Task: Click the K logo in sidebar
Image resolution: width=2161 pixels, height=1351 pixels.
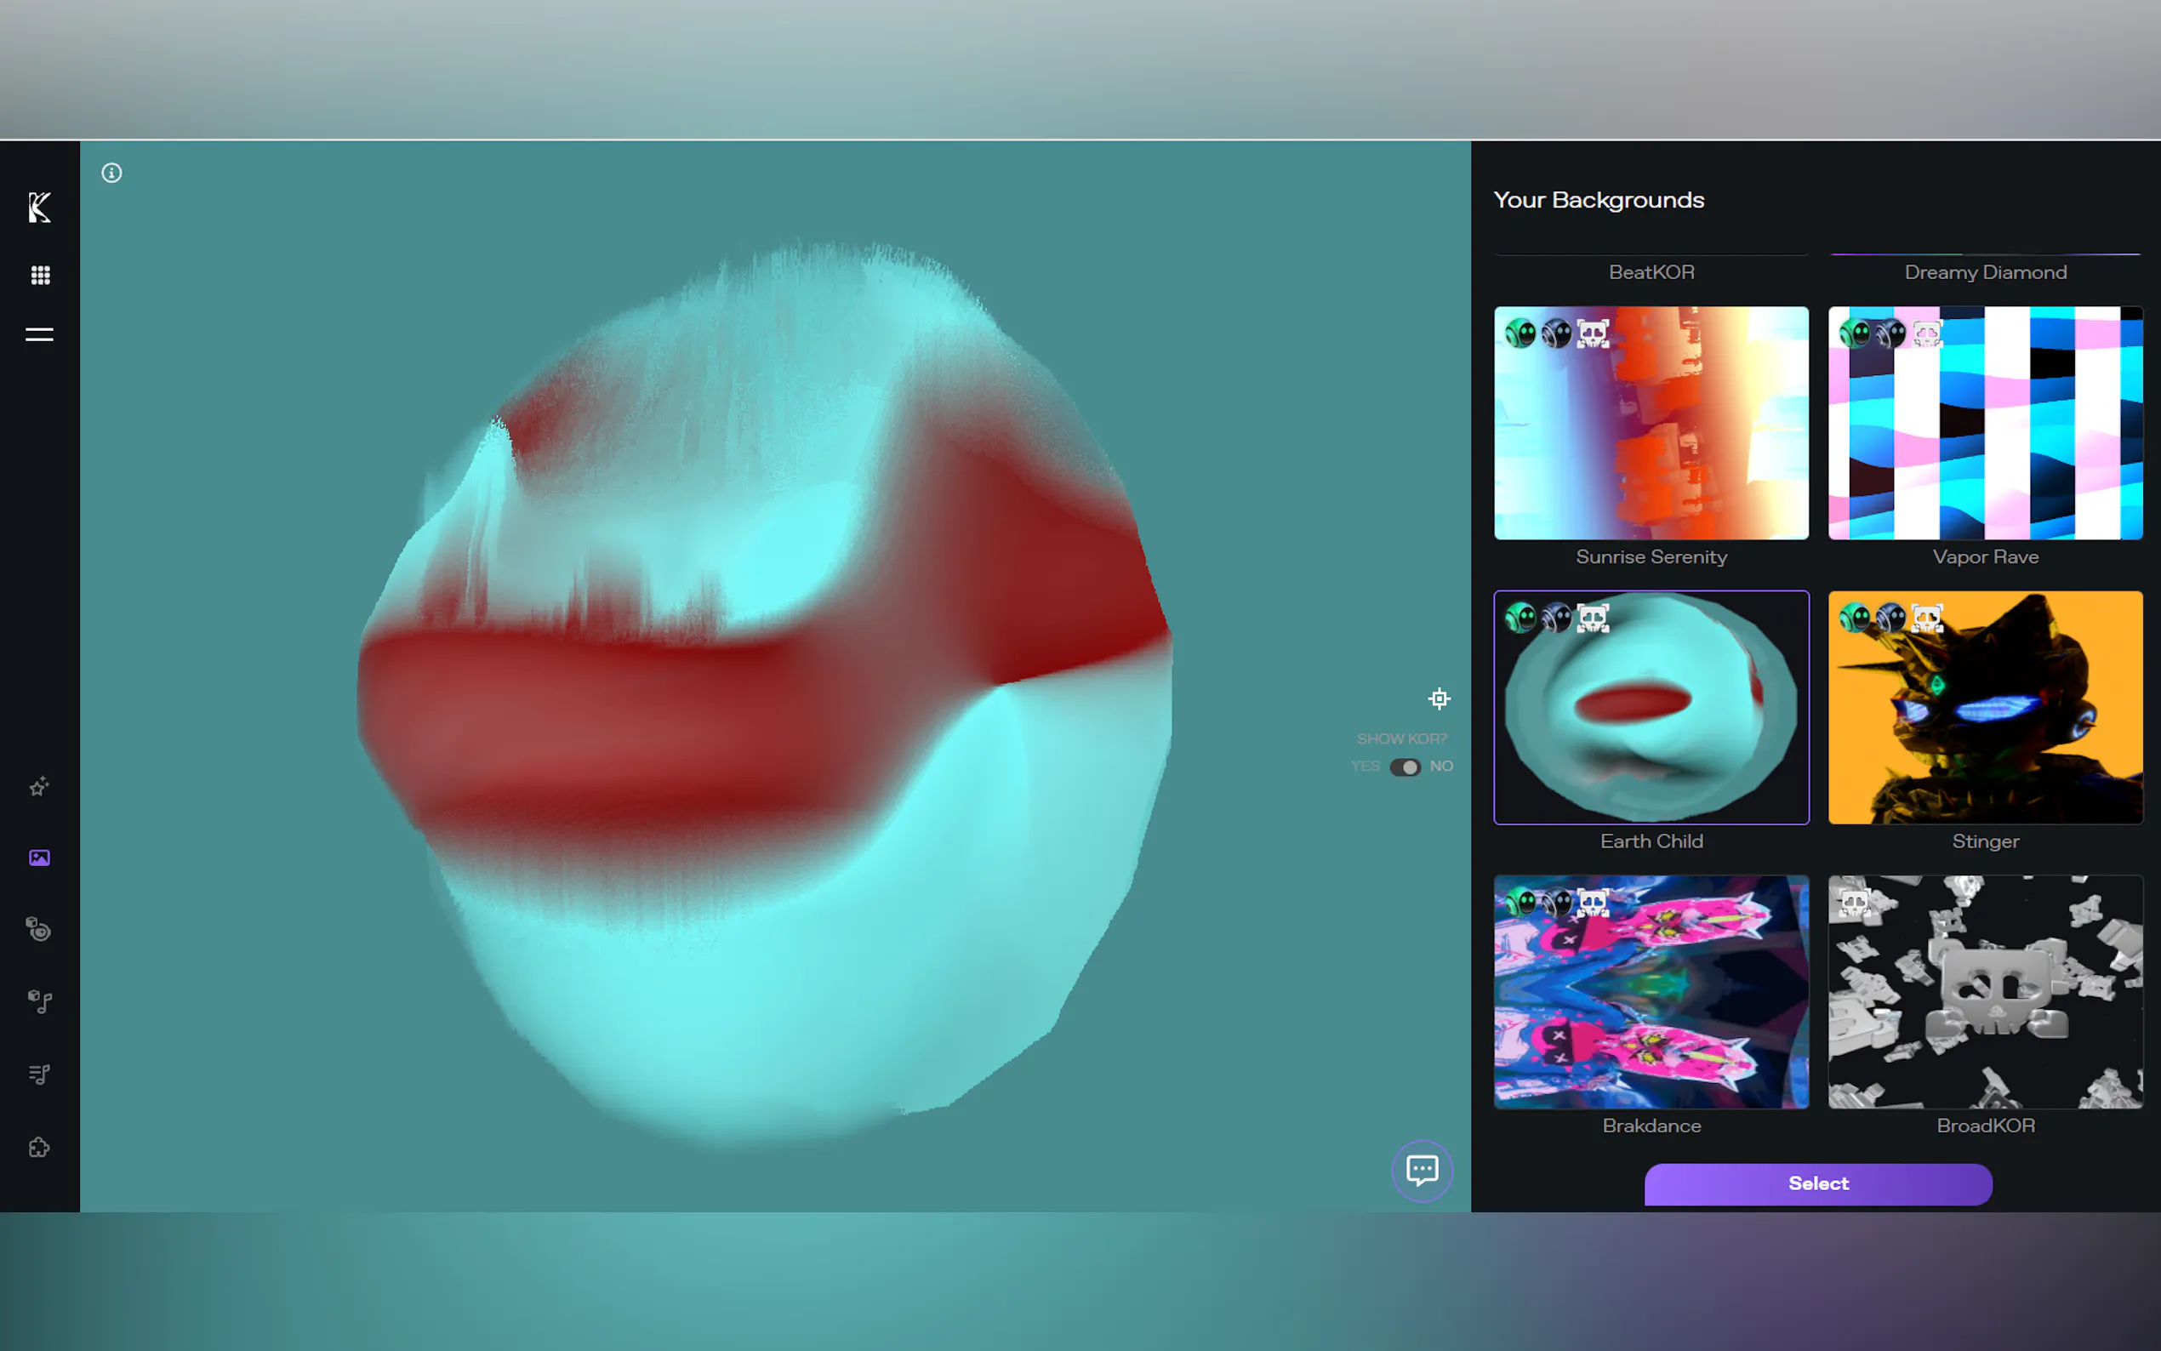Action: (39, 208)
